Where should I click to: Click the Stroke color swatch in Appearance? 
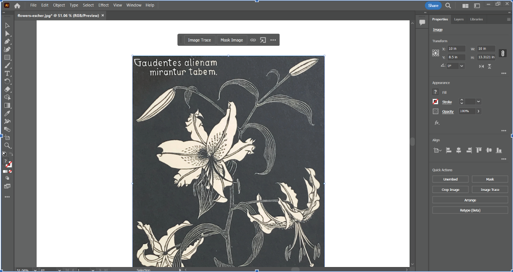click(435, 102)
